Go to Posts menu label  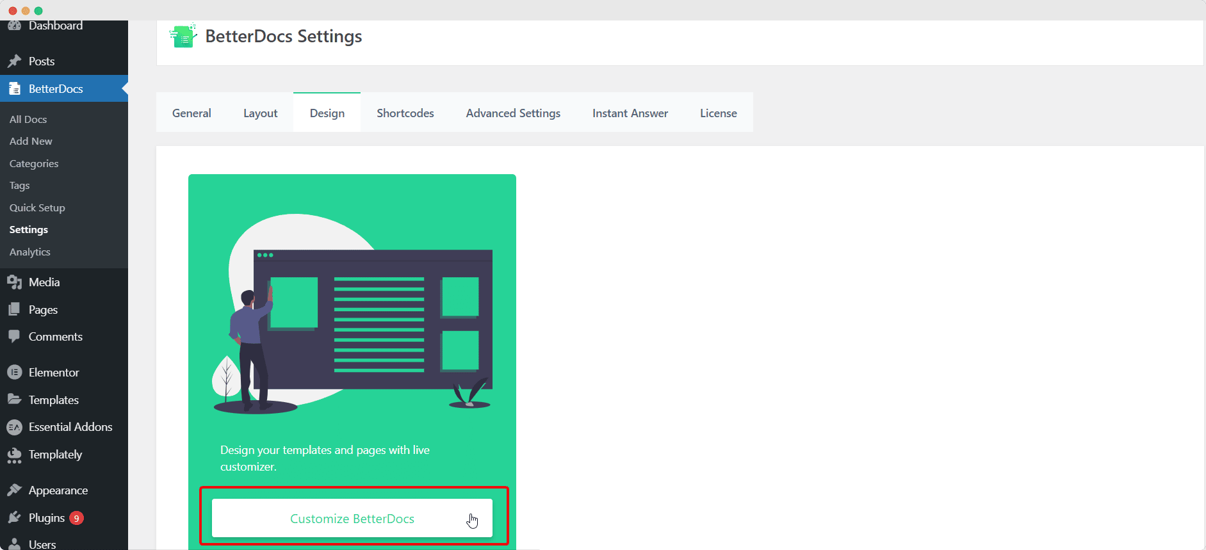(x=42, y=61)
